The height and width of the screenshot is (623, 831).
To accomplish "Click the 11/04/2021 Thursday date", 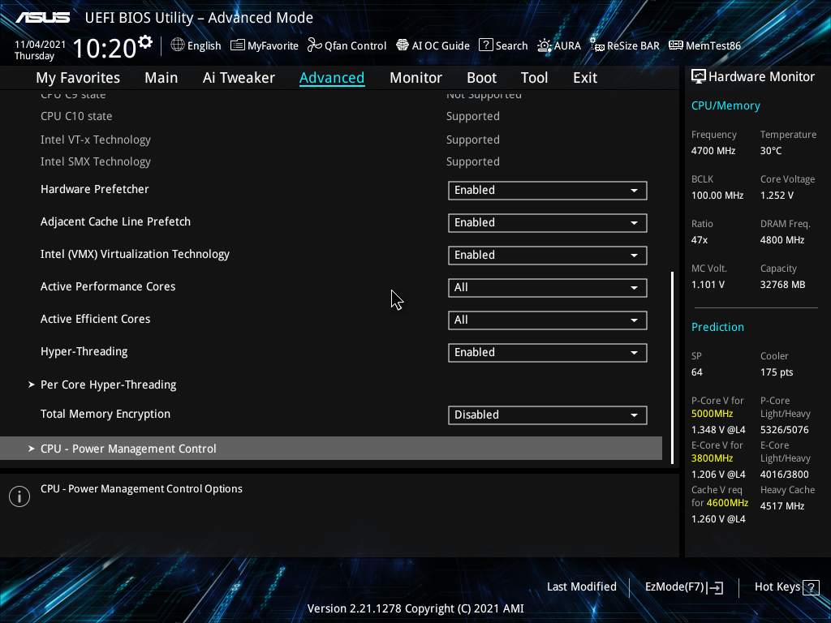I will (x=40, y=49).
